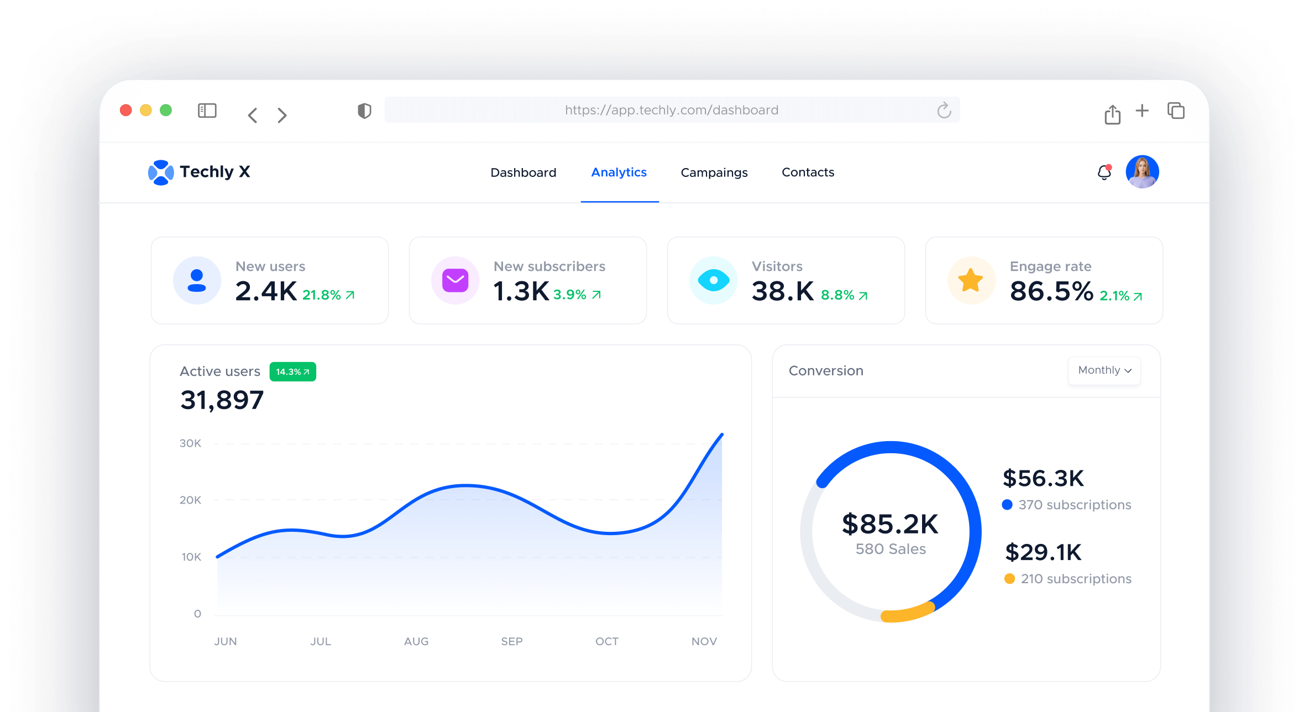Viewport: 1309px width, 712px height.
Task: Toggle the browser sidebar
Action: [207, 111]
